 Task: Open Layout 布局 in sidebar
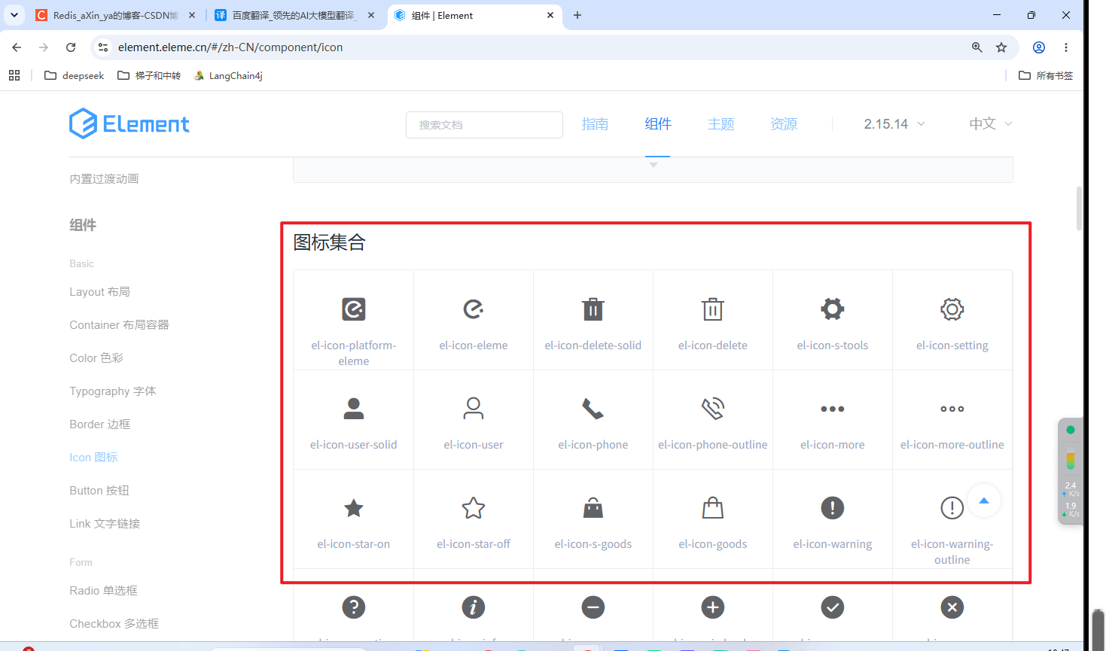tap(99, 292)
